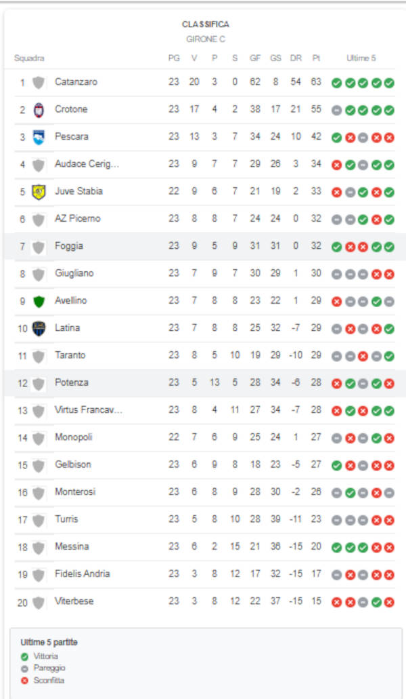Click the Squadra column header
This screenshot has height=699, width=406.
[29, 58]
